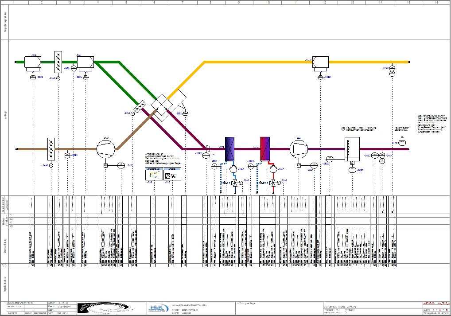This screenshot has width=451, height=316.
Task: Select the three-way valve on the red pipe
Action: tap(273, 183)
